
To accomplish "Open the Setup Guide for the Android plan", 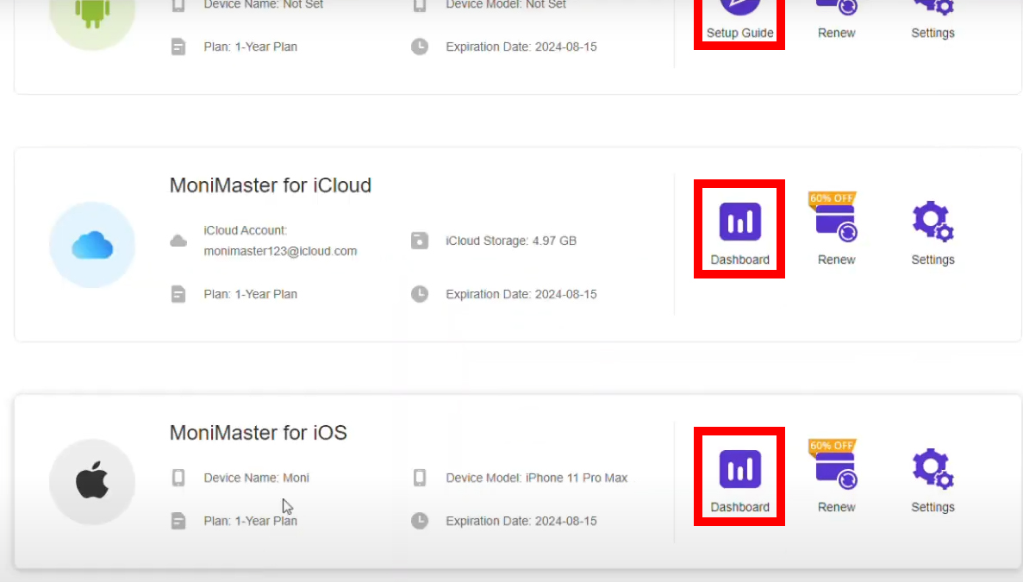I will [x=739, y=21].
